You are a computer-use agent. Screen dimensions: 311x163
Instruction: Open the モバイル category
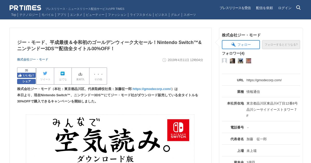[x=48, y=15]
